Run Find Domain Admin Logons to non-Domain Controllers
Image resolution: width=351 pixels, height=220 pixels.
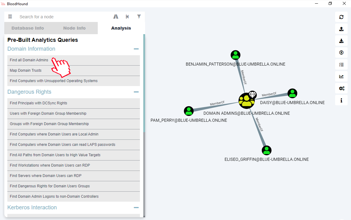[x=74, y=197]
